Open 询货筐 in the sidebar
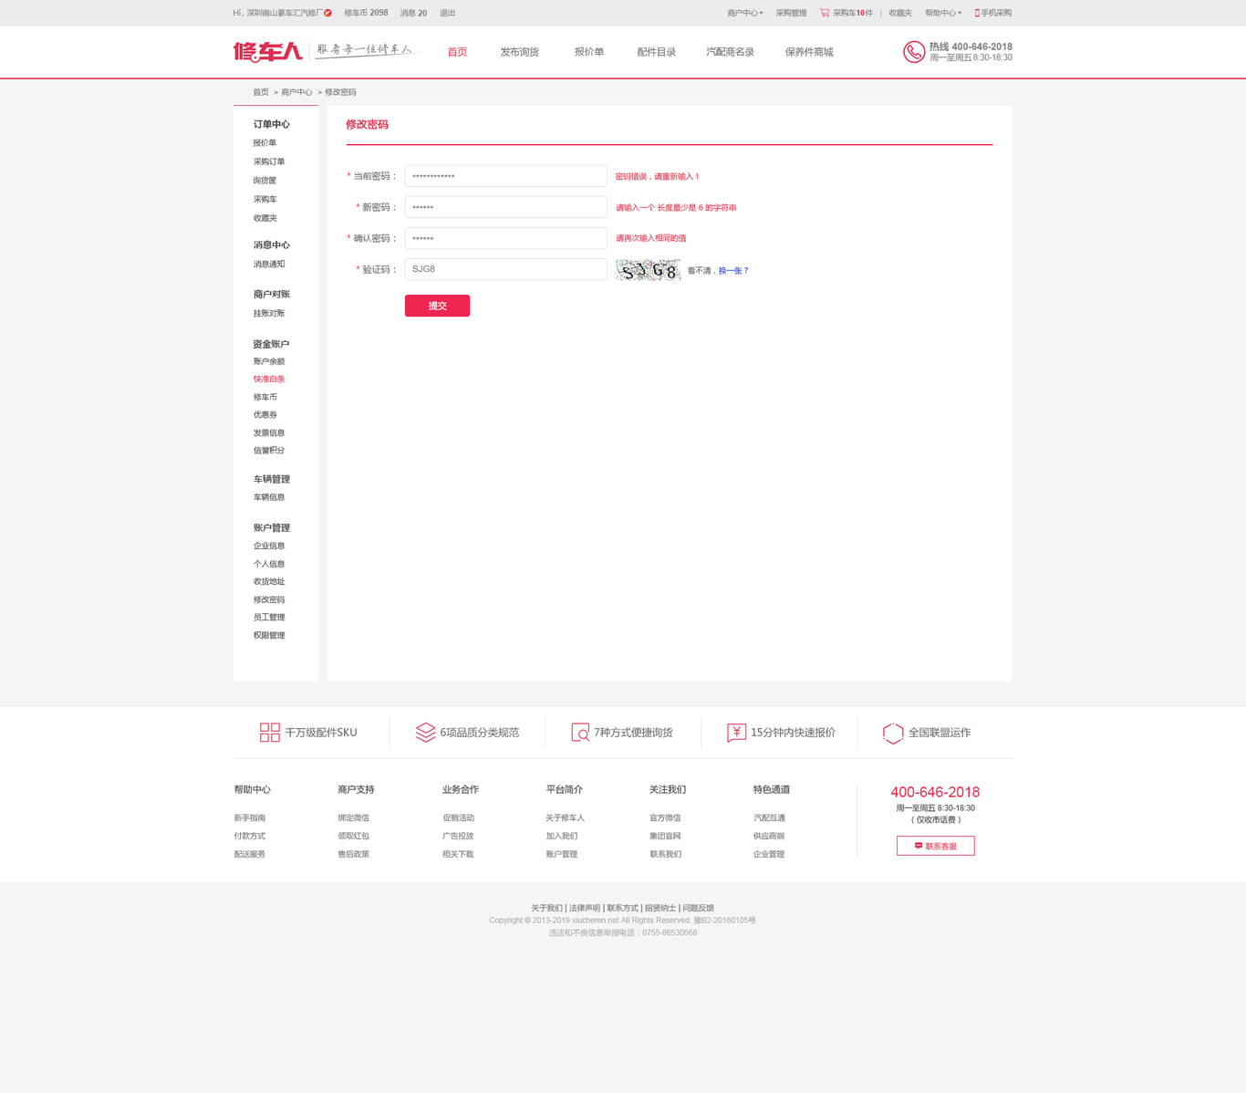 (x=265, y=181)
